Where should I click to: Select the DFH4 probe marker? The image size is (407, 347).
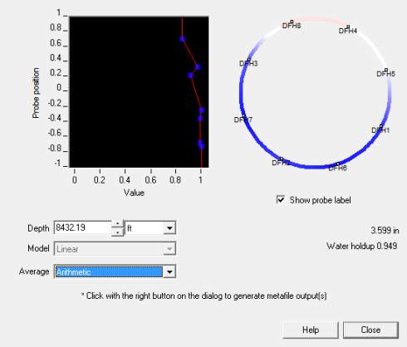(x=348, y=27)
